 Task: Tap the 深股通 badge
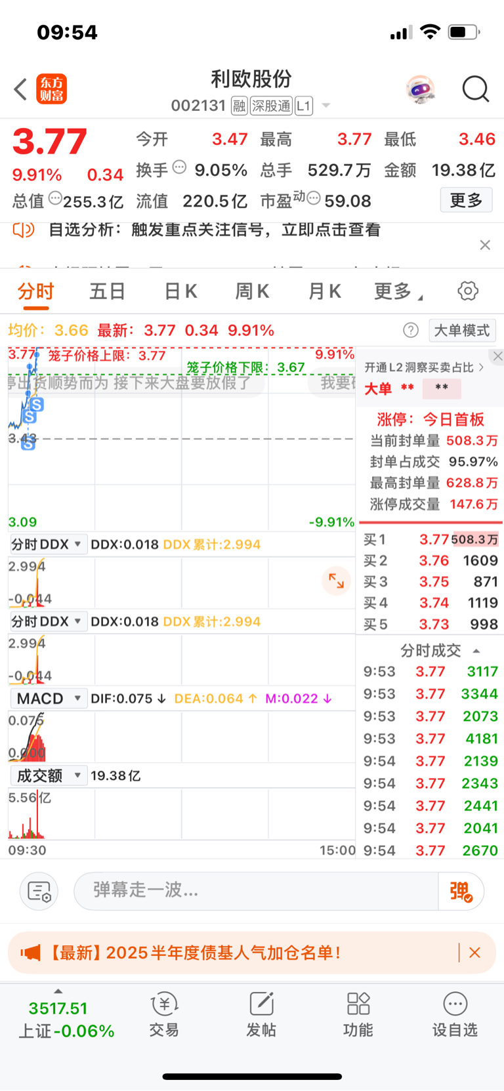tap(271, 106)
